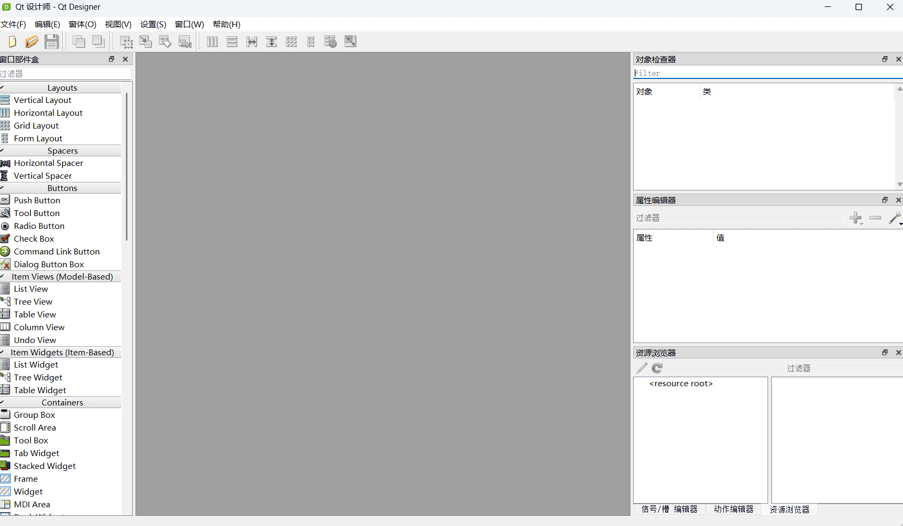Open the 设置(S) menu
This screenshot has height=526, width=903.
(153, 25)
